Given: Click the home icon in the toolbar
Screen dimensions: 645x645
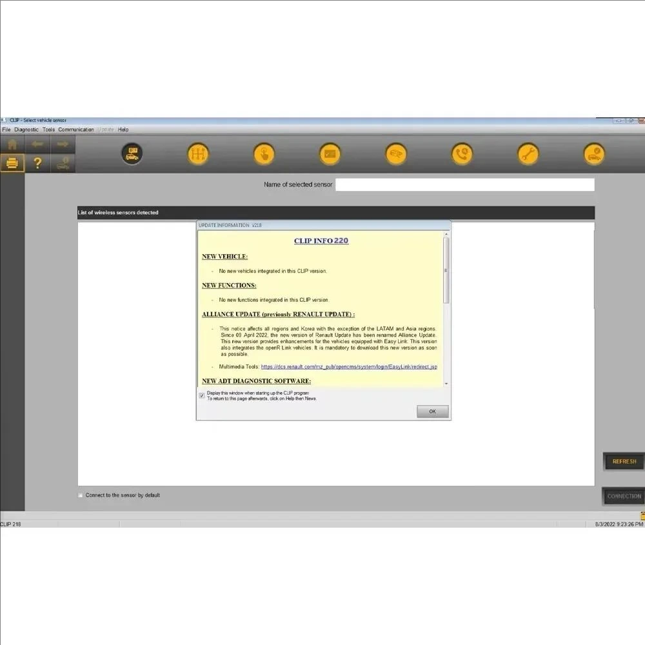Looking at the screenshot, I should pos(12,144).
